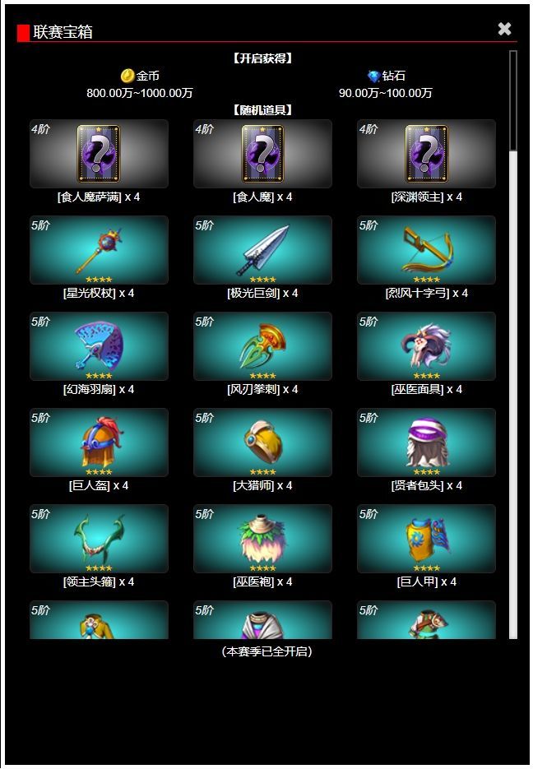The height and width of the screenshot is (769, 533).
Task: Select the 食人魔萨满 mystery card
Action: coord(99,154)
